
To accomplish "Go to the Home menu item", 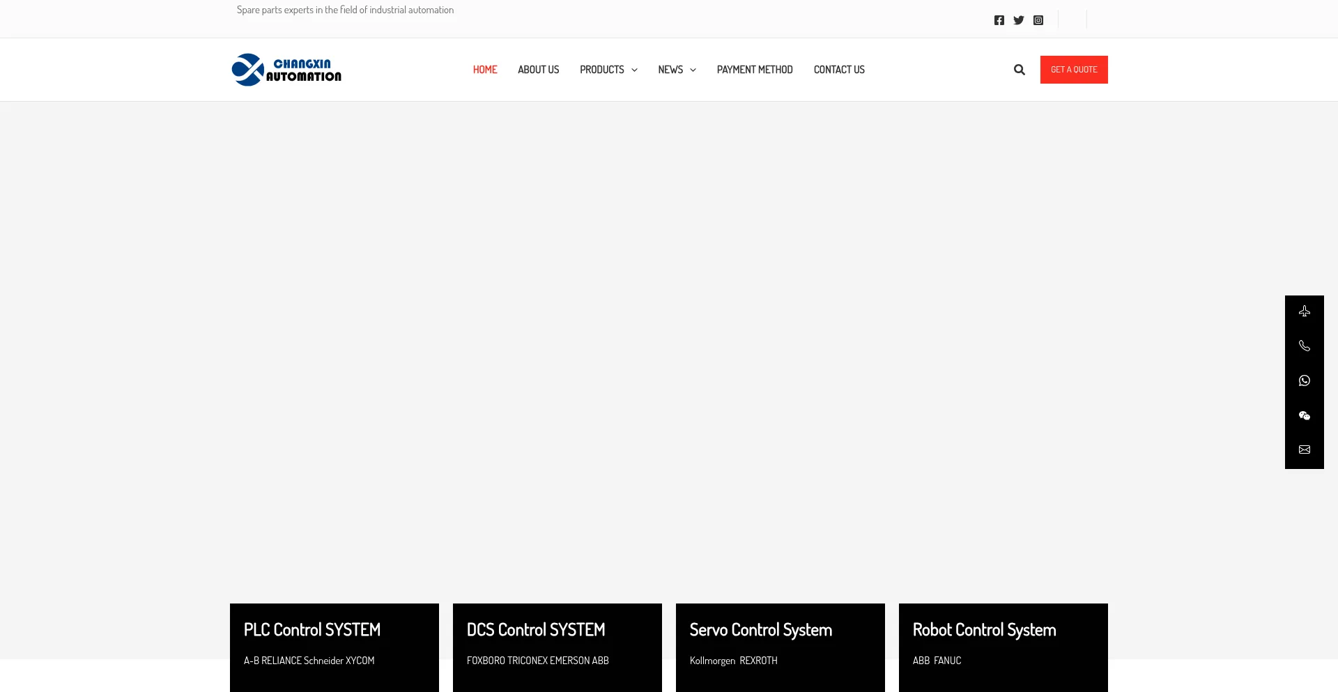I will click(x=484, y=70).
